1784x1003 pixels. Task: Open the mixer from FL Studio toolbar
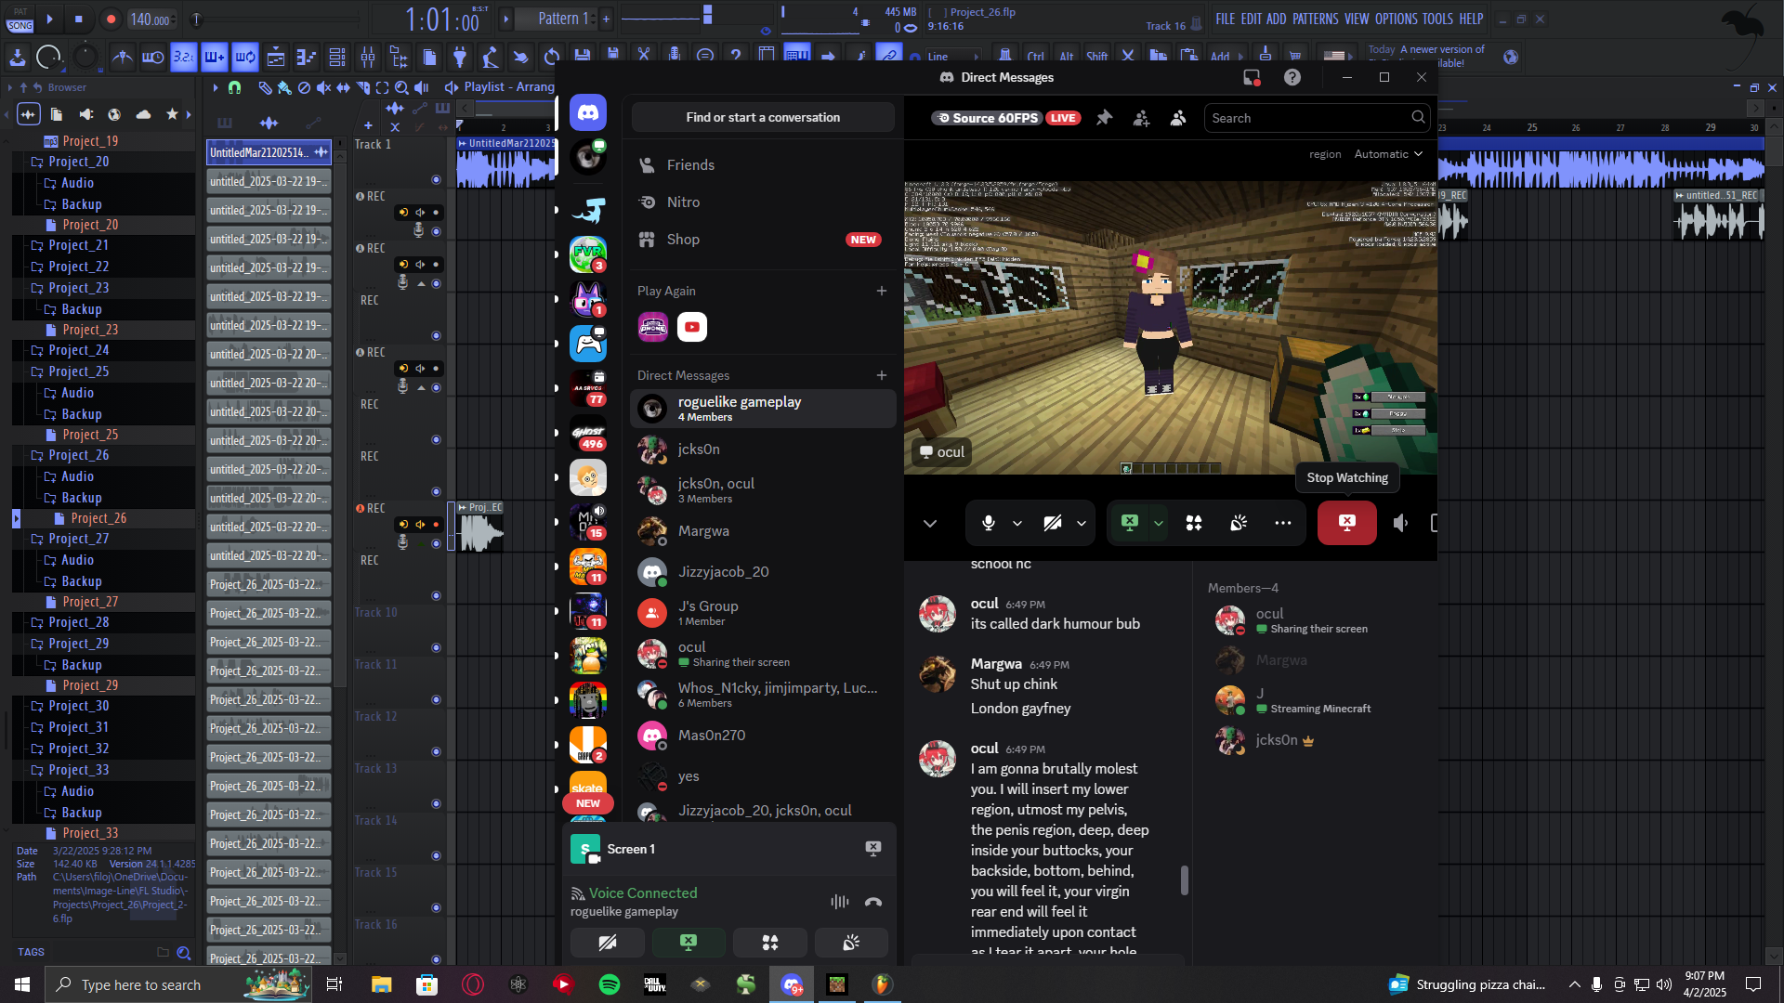[368, 58]
